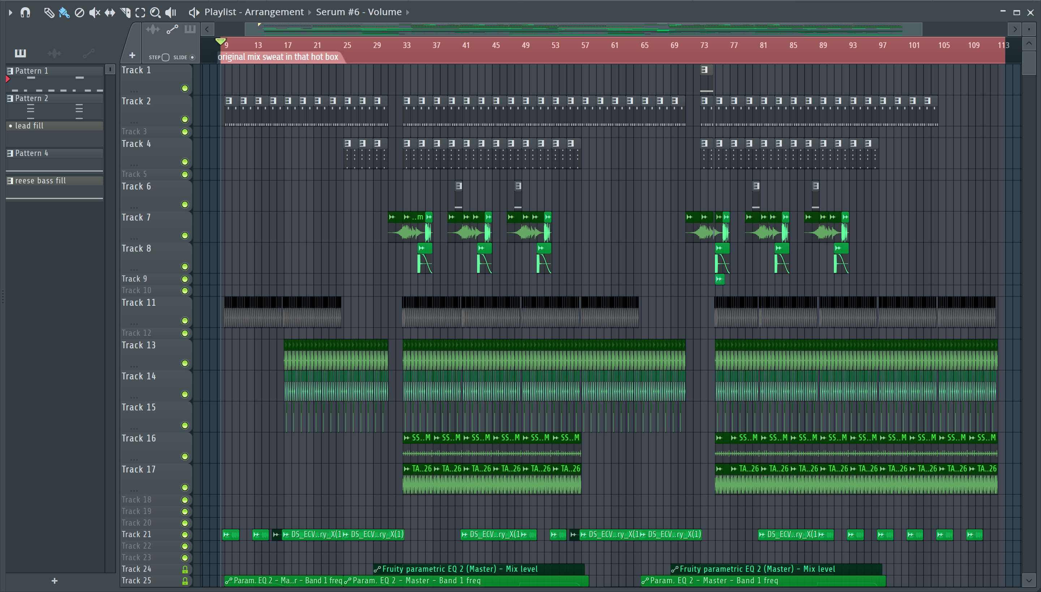Click the Track 14 header
The width and height of the screenshot is (1041, 592).
[x=156, y=386]
